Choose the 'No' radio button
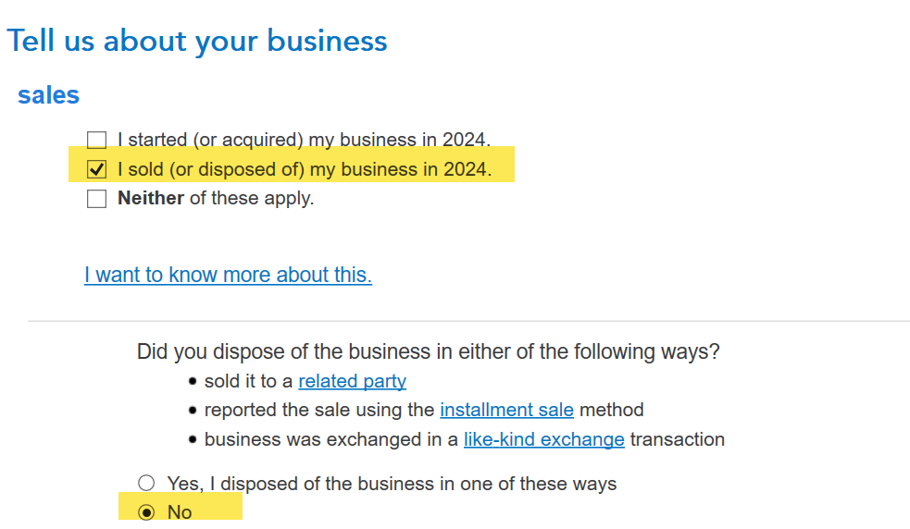910x529 pixels. (x=146, y=512)
